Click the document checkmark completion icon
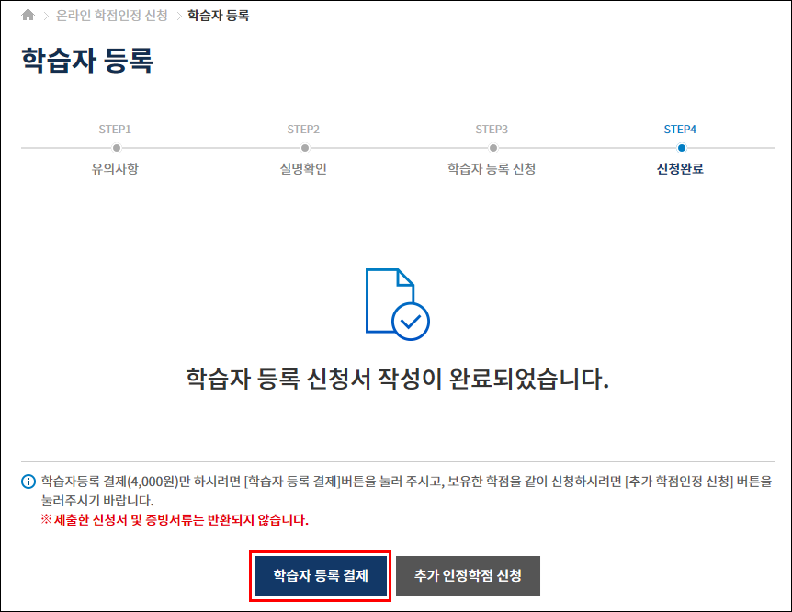The height and width of the screenshot is (612, 792). pos(397,302)
